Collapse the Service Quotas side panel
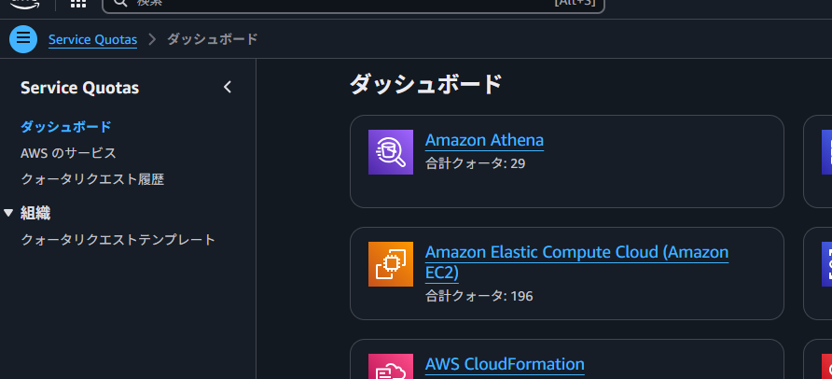The height and width of the screenshot is (379, 832). (228, 87)
